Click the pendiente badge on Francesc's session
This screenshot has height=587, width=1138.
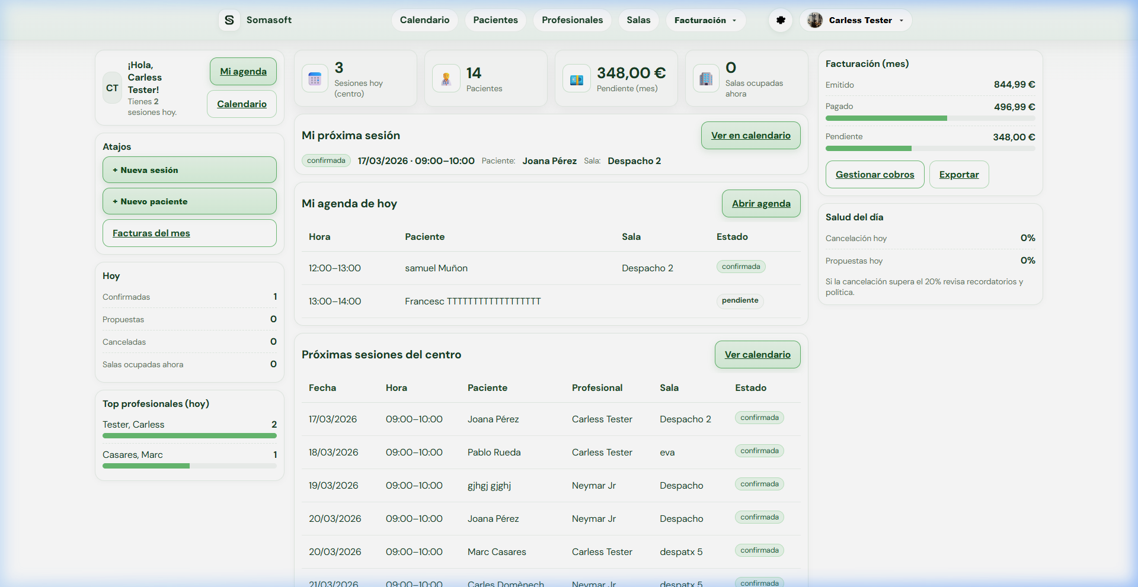[x=739, y=301]
